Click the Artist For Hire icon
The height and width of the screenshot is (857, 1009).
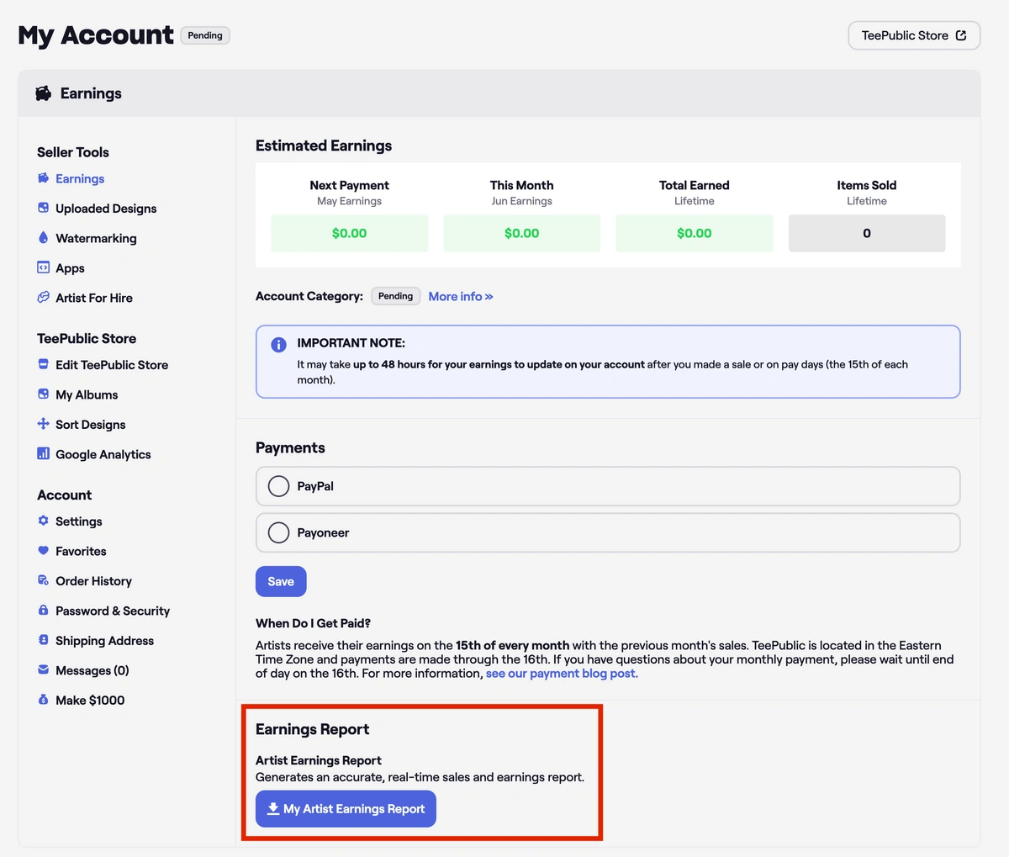[44, 298]
